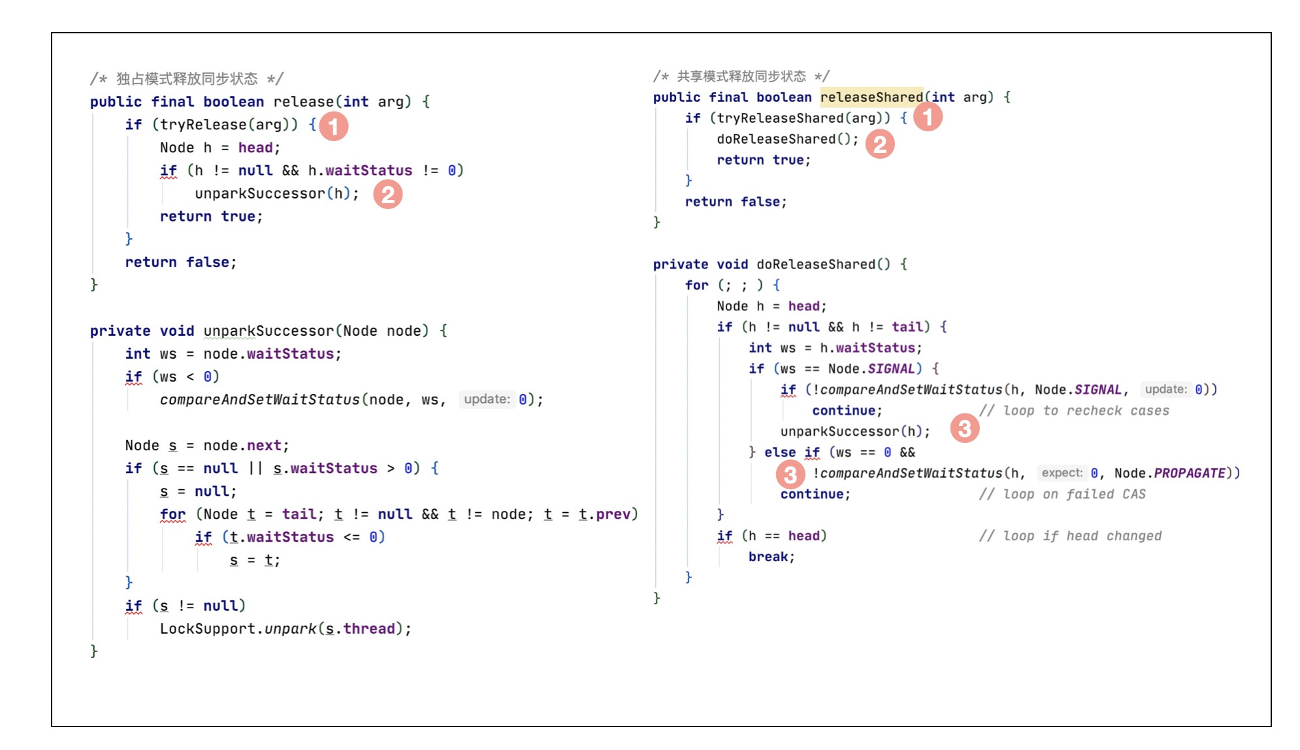Viewport: 1300px width, 750px height.
Task: Click badge 2 next to left-pane unparkSuccessor(h) call
Action: [388, 195]
